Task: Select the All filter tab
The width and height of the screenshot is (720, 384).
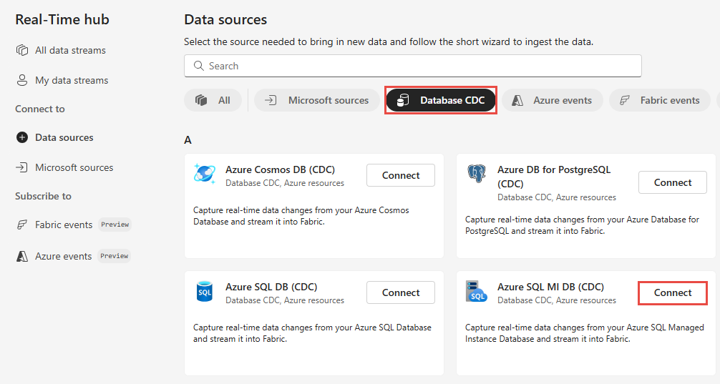Action: [213, 100]
